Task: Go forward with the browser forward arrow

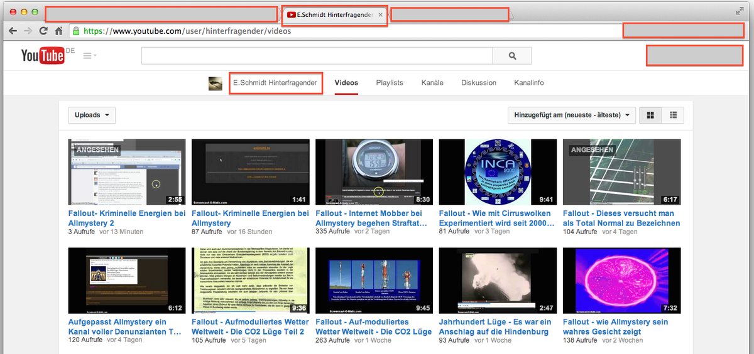Action: [28, 31]
